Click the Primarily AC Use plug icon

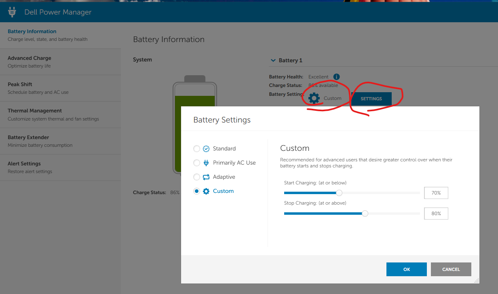point(206,163)
